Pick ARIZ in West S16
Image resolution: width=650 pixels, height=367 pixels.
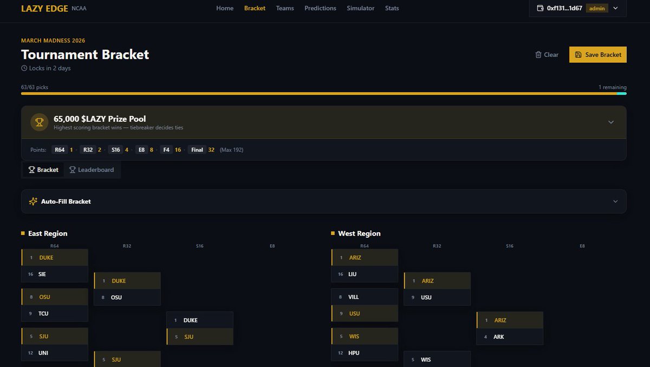click(x=510, y=320)
